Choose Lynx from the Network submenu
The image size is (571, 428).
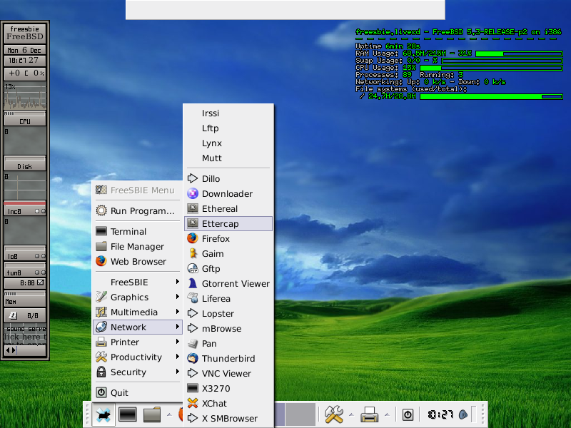tap(228, 143)
